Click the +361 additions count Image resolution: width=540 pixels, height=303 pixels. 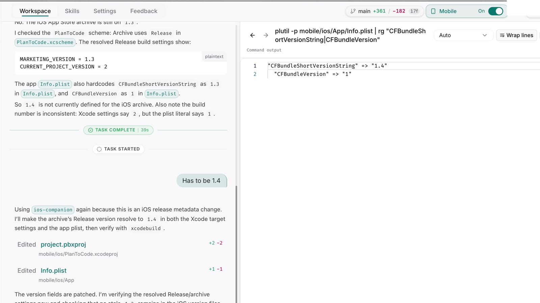pos(379,11)
